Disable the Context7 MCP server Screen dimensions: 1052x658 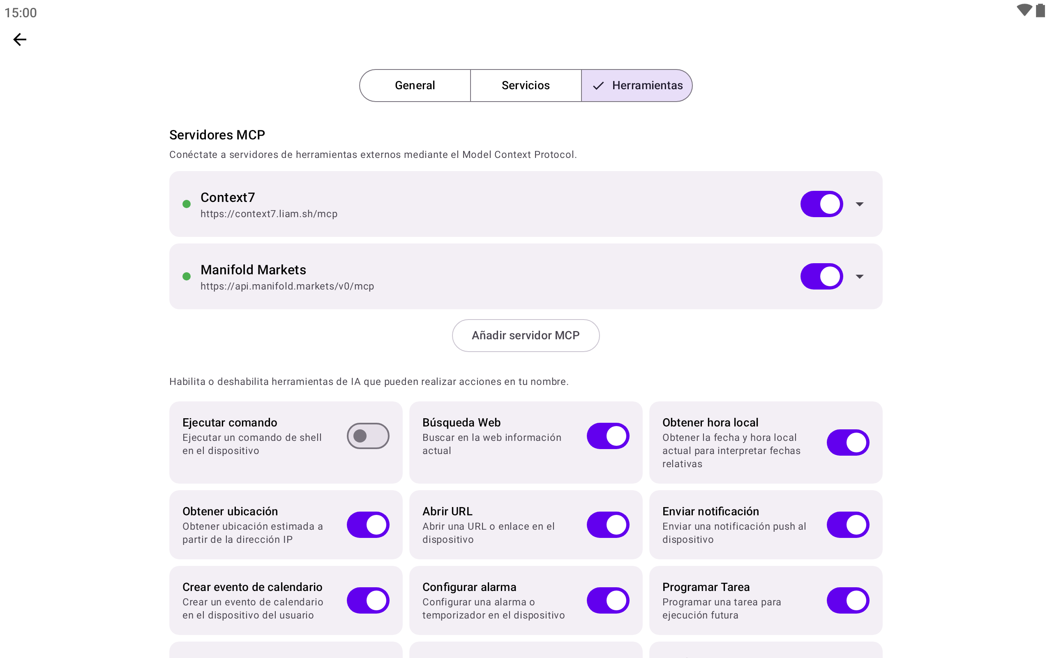pyautogui.click(x=821, y=204)
